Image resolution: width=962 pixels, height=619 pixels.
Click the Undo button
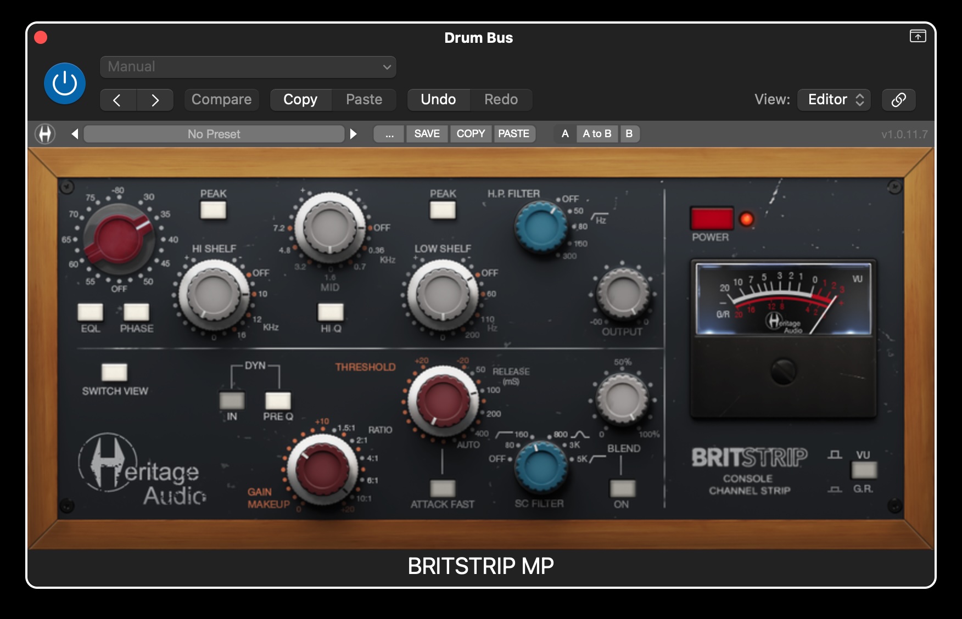[x=438, y=99]
